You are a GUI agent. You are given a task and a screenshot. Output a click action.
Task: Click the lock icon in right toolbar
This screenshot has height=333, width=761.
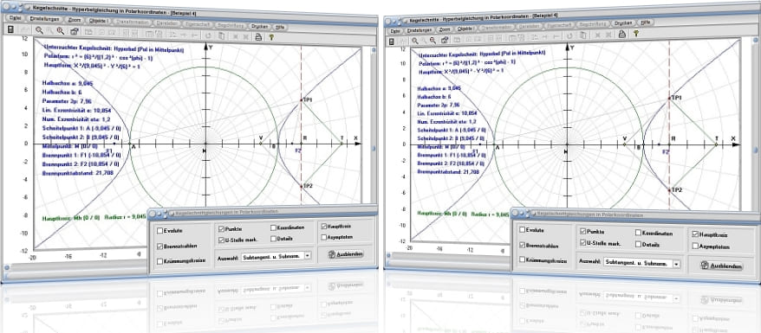[444, 40]
